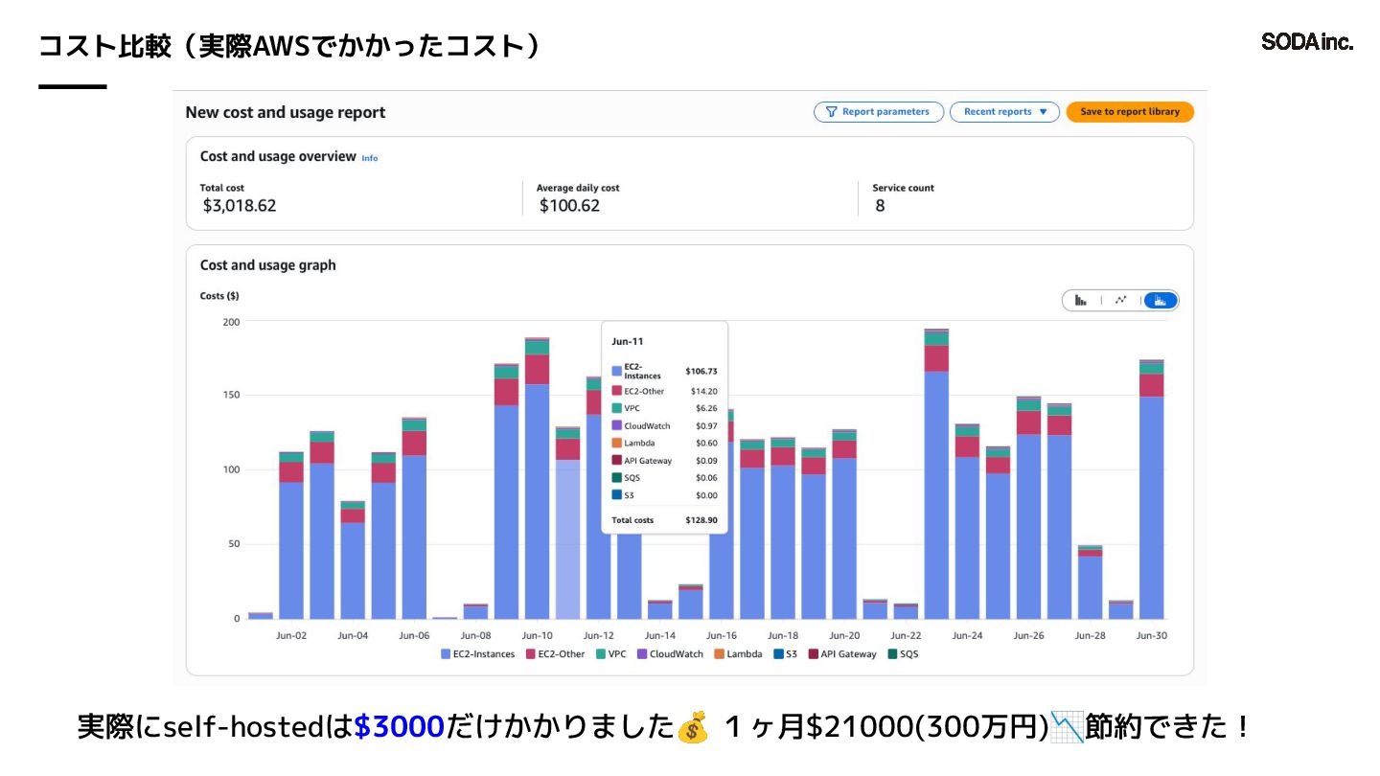Click EC2-Other $14.20 tooltip row
Viewport: 1380px width, 776px height.
tap(664, 391)
